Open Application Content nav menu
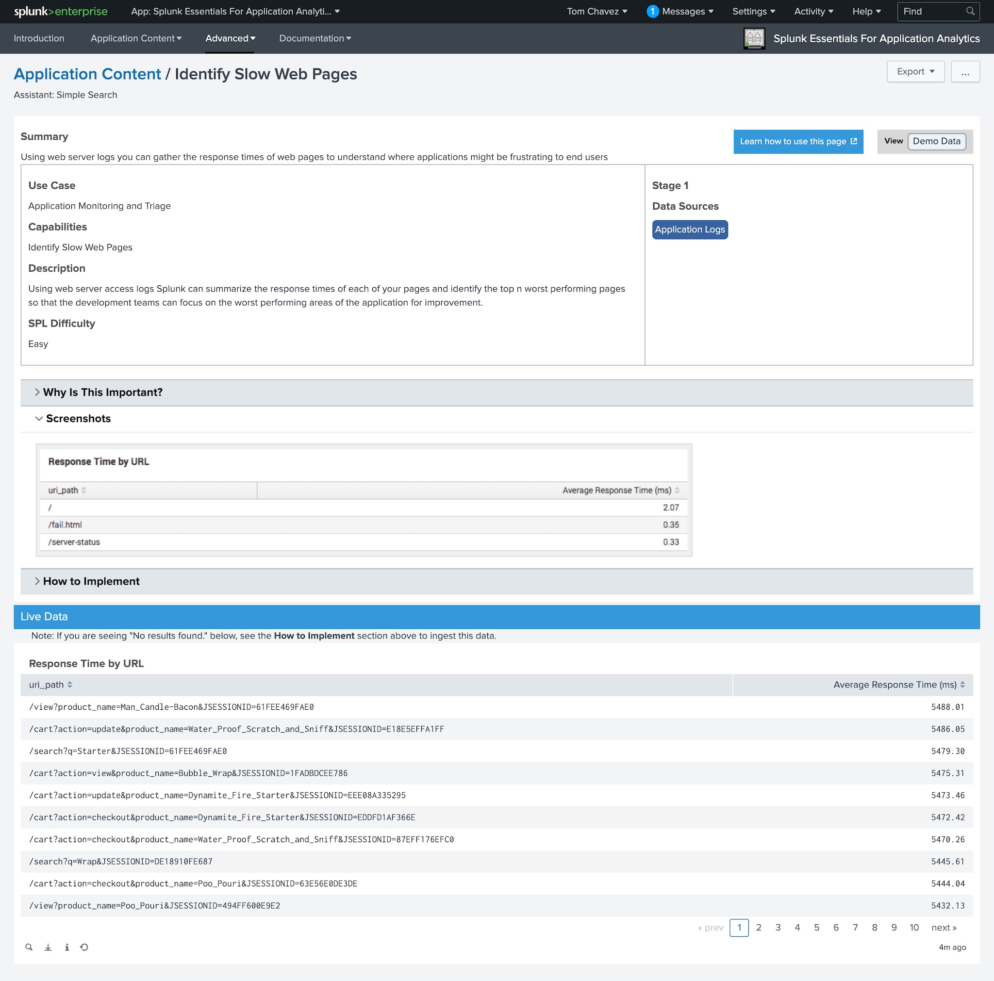The height and width of the screenshot is (981, 994). (136, 39)
